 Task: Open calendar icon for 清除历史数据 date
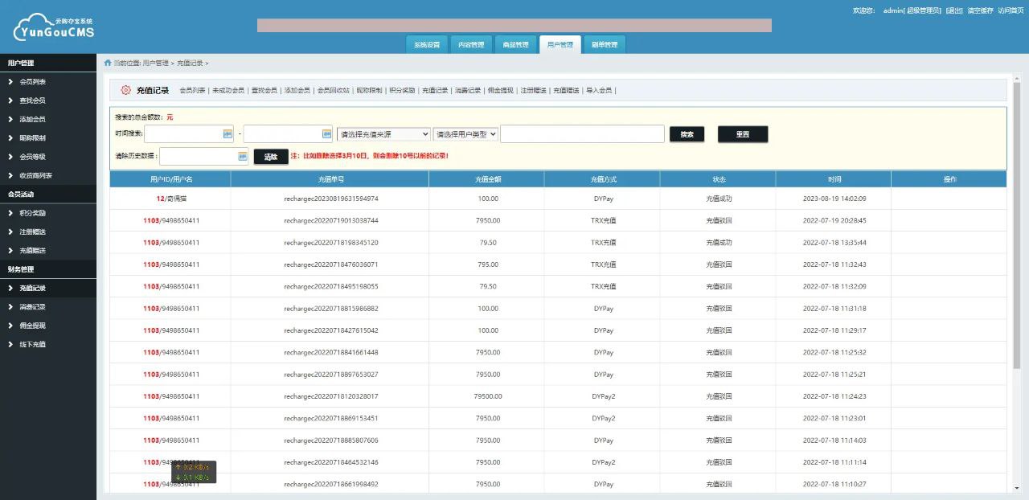coord(243,157)
